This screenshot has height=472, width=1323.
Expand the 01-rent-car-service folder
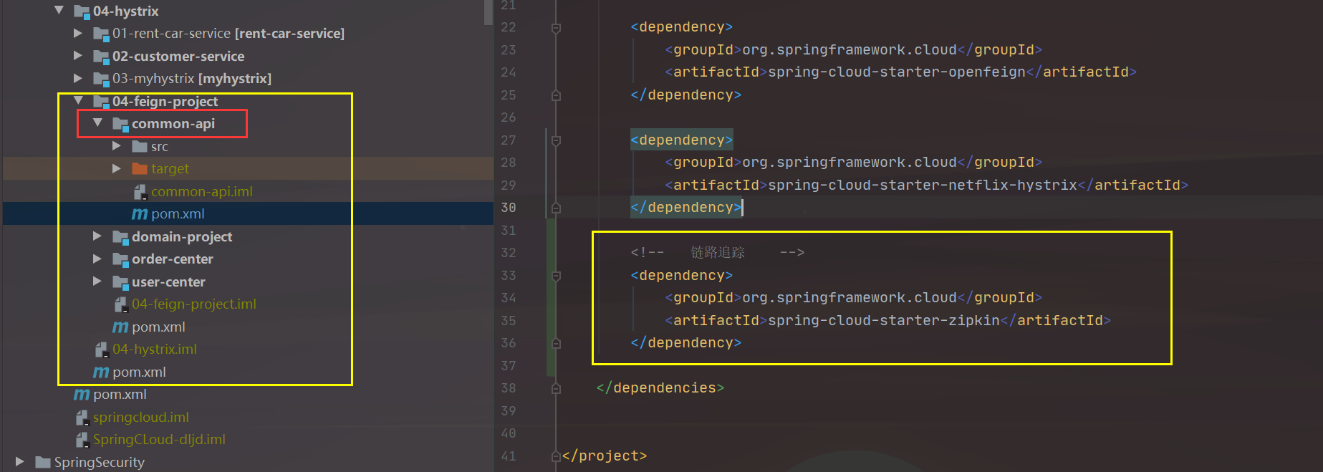point(78,33)
